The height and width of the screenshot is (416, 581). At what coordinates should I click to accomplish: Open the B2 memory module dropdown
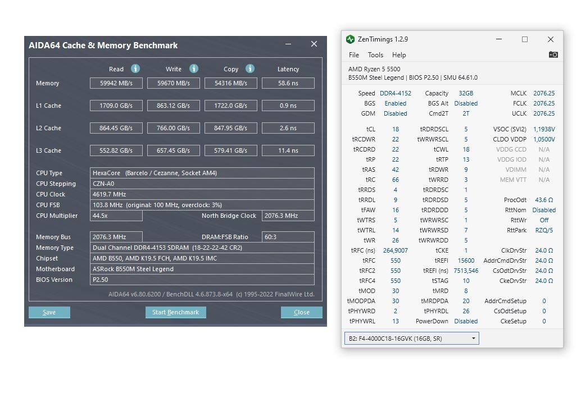(x=412, y=339)
